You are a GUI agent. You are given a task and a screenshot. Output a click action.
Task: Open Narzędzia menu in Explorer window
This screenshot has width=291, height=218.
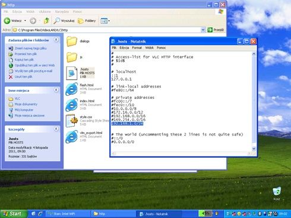[62, 12]
